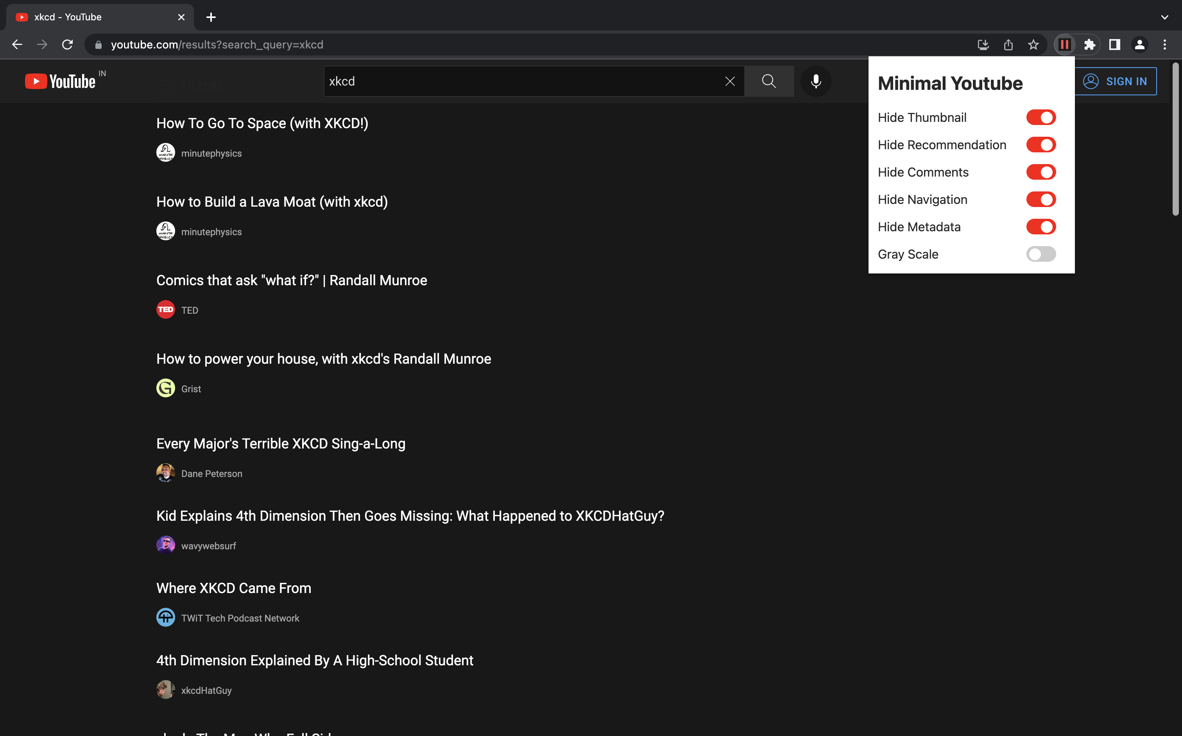Close the xkcd - YouTube tab
This screenshot has width=1182, height=736.
tap(181, 17)
